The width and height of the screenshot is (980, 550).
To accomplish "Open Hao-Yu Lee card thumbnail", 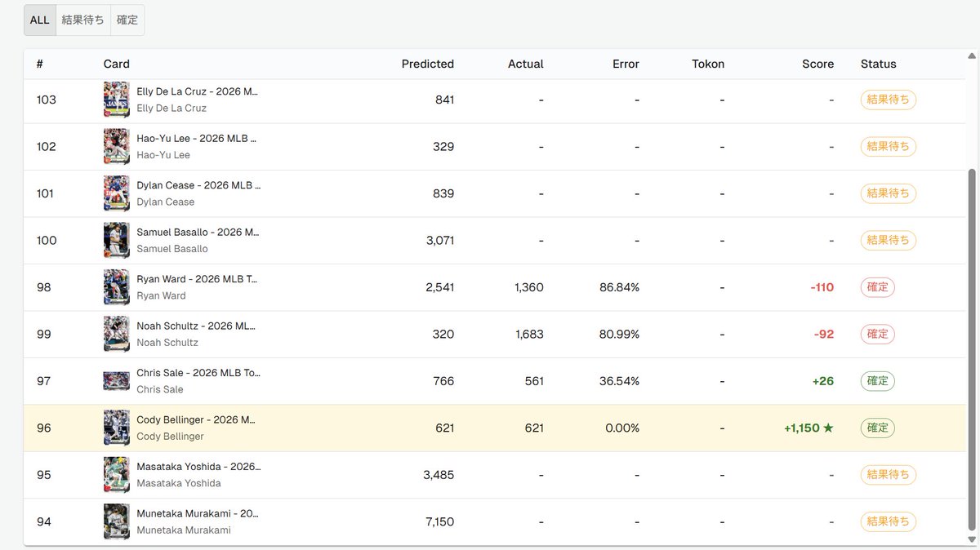I will click(117, 147).
